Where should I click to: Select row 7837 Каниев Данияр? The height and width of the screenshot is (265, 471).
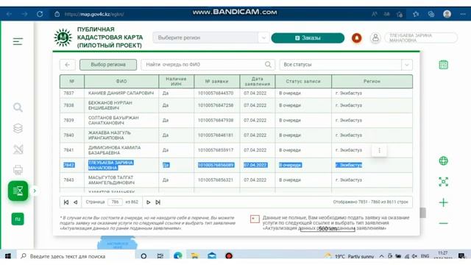pos(236,93)
